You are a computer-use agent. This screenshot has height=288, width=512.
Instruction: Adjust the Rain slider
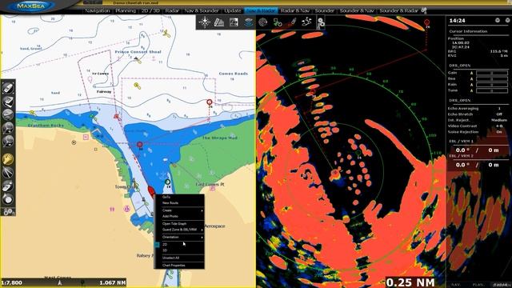click(492, 85)
